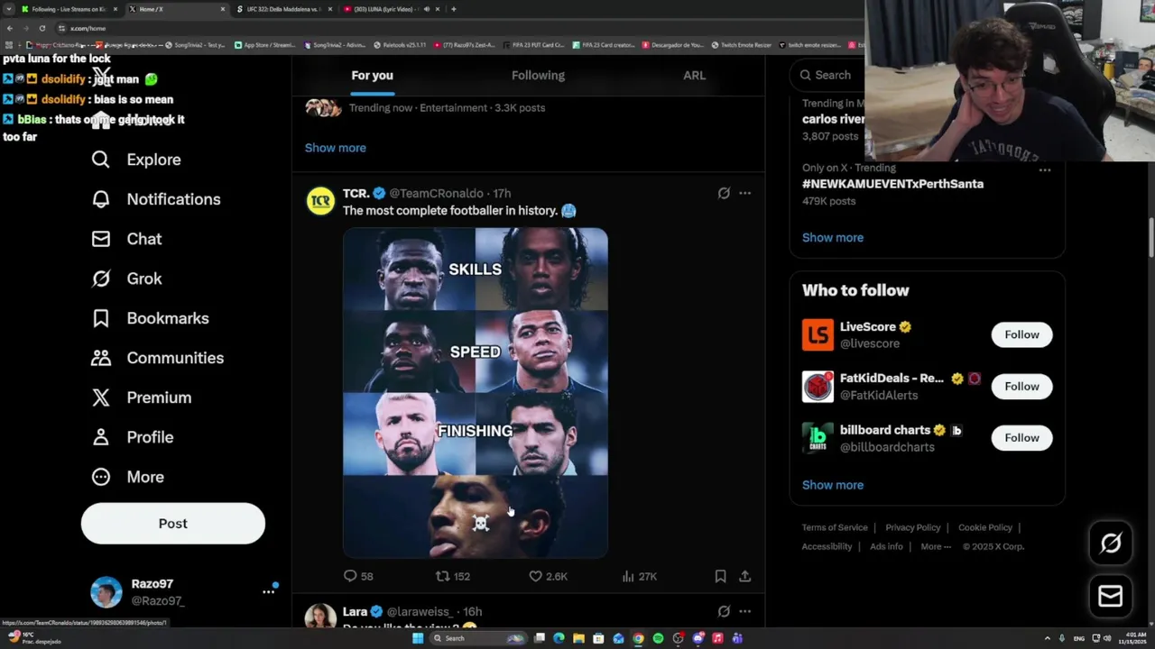Image resolution: width=1155 pixels, height=649 pixels.
Task: Reply to the TCR. post
Action: 358,576
